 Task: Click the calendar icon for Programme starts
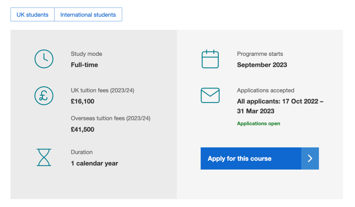[210, 59]
